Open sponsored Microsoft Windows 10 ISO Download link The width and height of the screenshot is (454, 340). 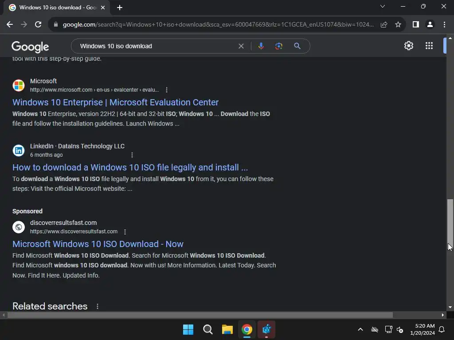coord(98,244)
